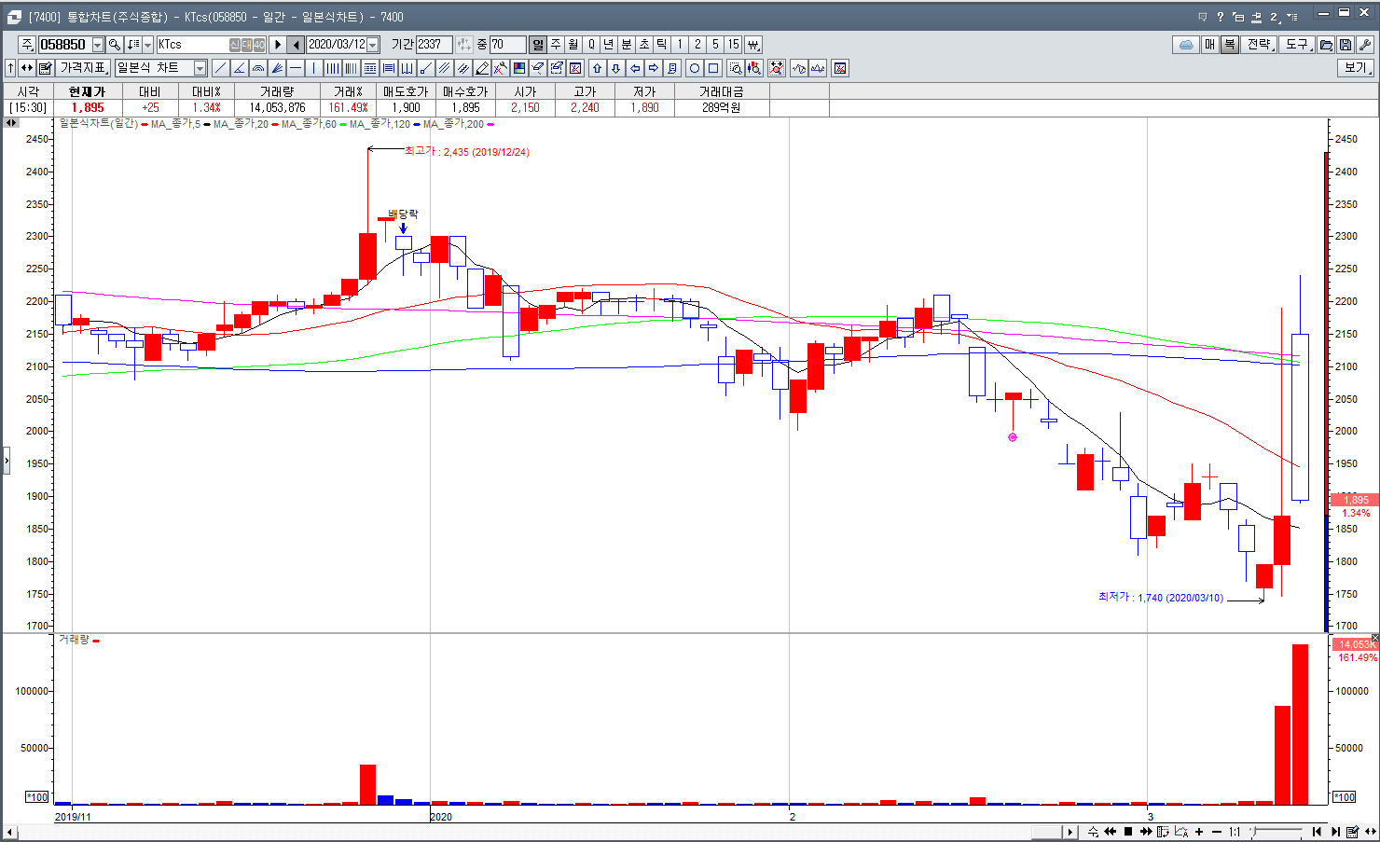Click the right arrow marker tool
1380x842 pixels.
(x=654, y=68)
